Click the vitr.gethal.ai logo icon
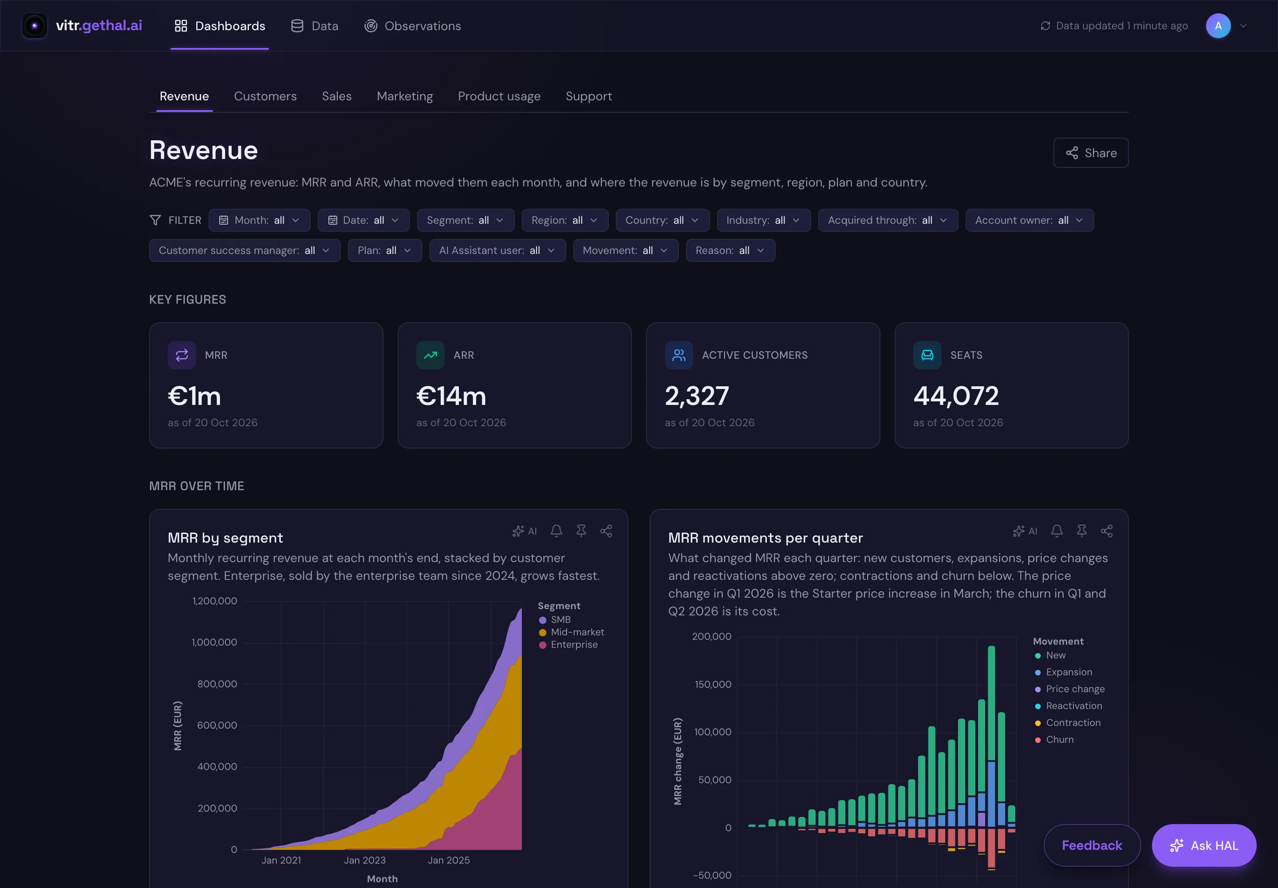This screenshot has height=888, width=1278. (35, 26)
